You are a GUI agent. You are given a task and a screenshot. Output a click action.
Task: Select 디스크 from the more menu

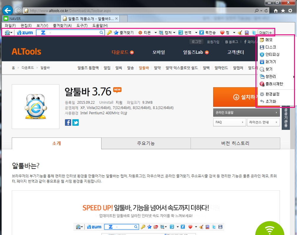[276, 47]
